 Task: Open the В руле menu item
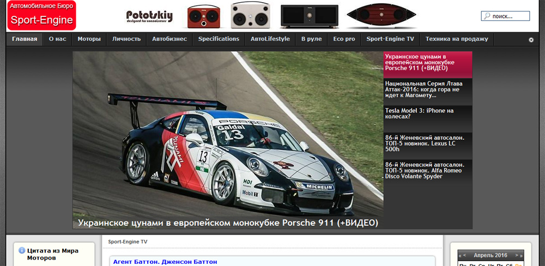311,39
